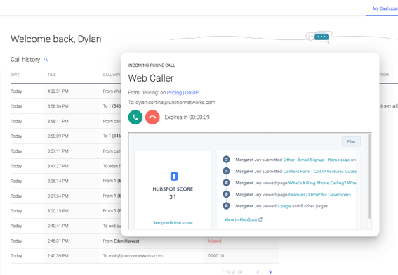
Task: Open Content Form - OnSIP Features Guide link
Action: click(320, 171)
